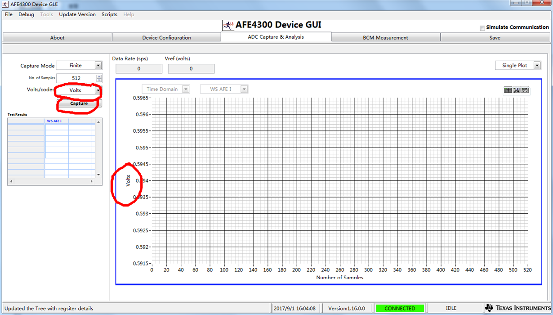Click the Version:1.16.0.0 status entry
Screen dimensions: 553x315
(346, 308)
